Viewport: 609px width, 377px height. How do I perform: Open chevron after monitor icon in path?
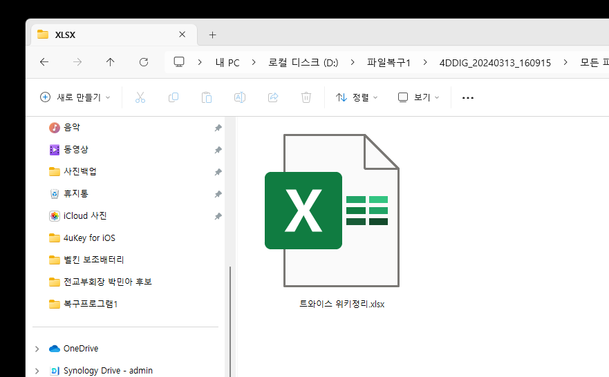[200, 62]
